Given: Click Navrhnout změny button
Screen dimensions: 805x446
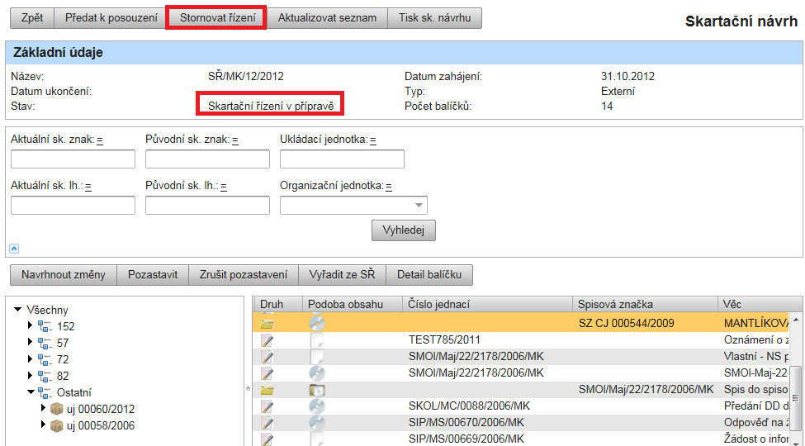Looking at the screenshot, I should pos(64,275).
